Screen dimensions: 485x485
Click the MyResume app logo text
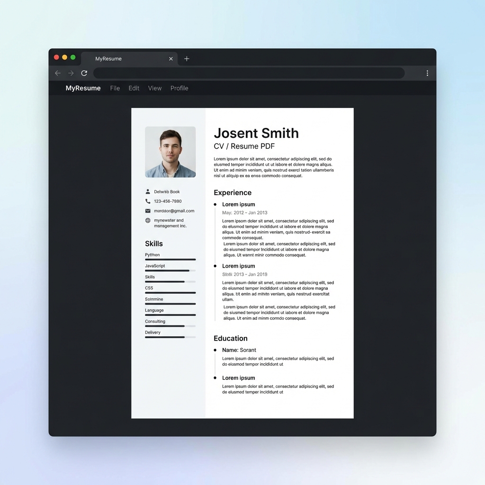83,88
